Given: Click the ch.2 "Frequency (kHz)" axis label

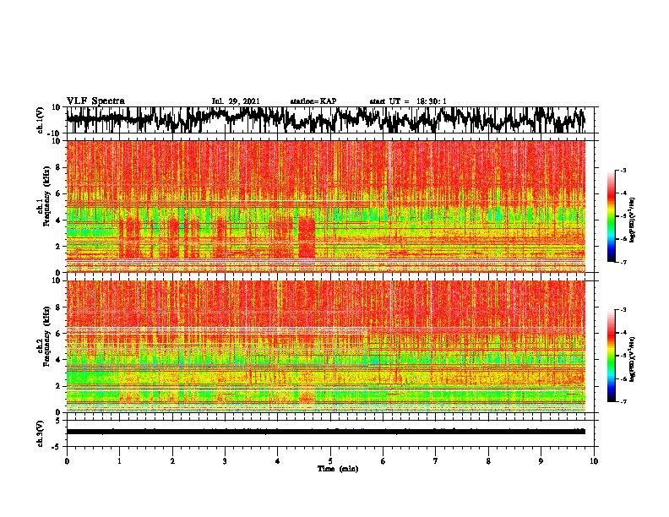Looking at the screenshot, I should pyautogui.click(x=46, y=336).
